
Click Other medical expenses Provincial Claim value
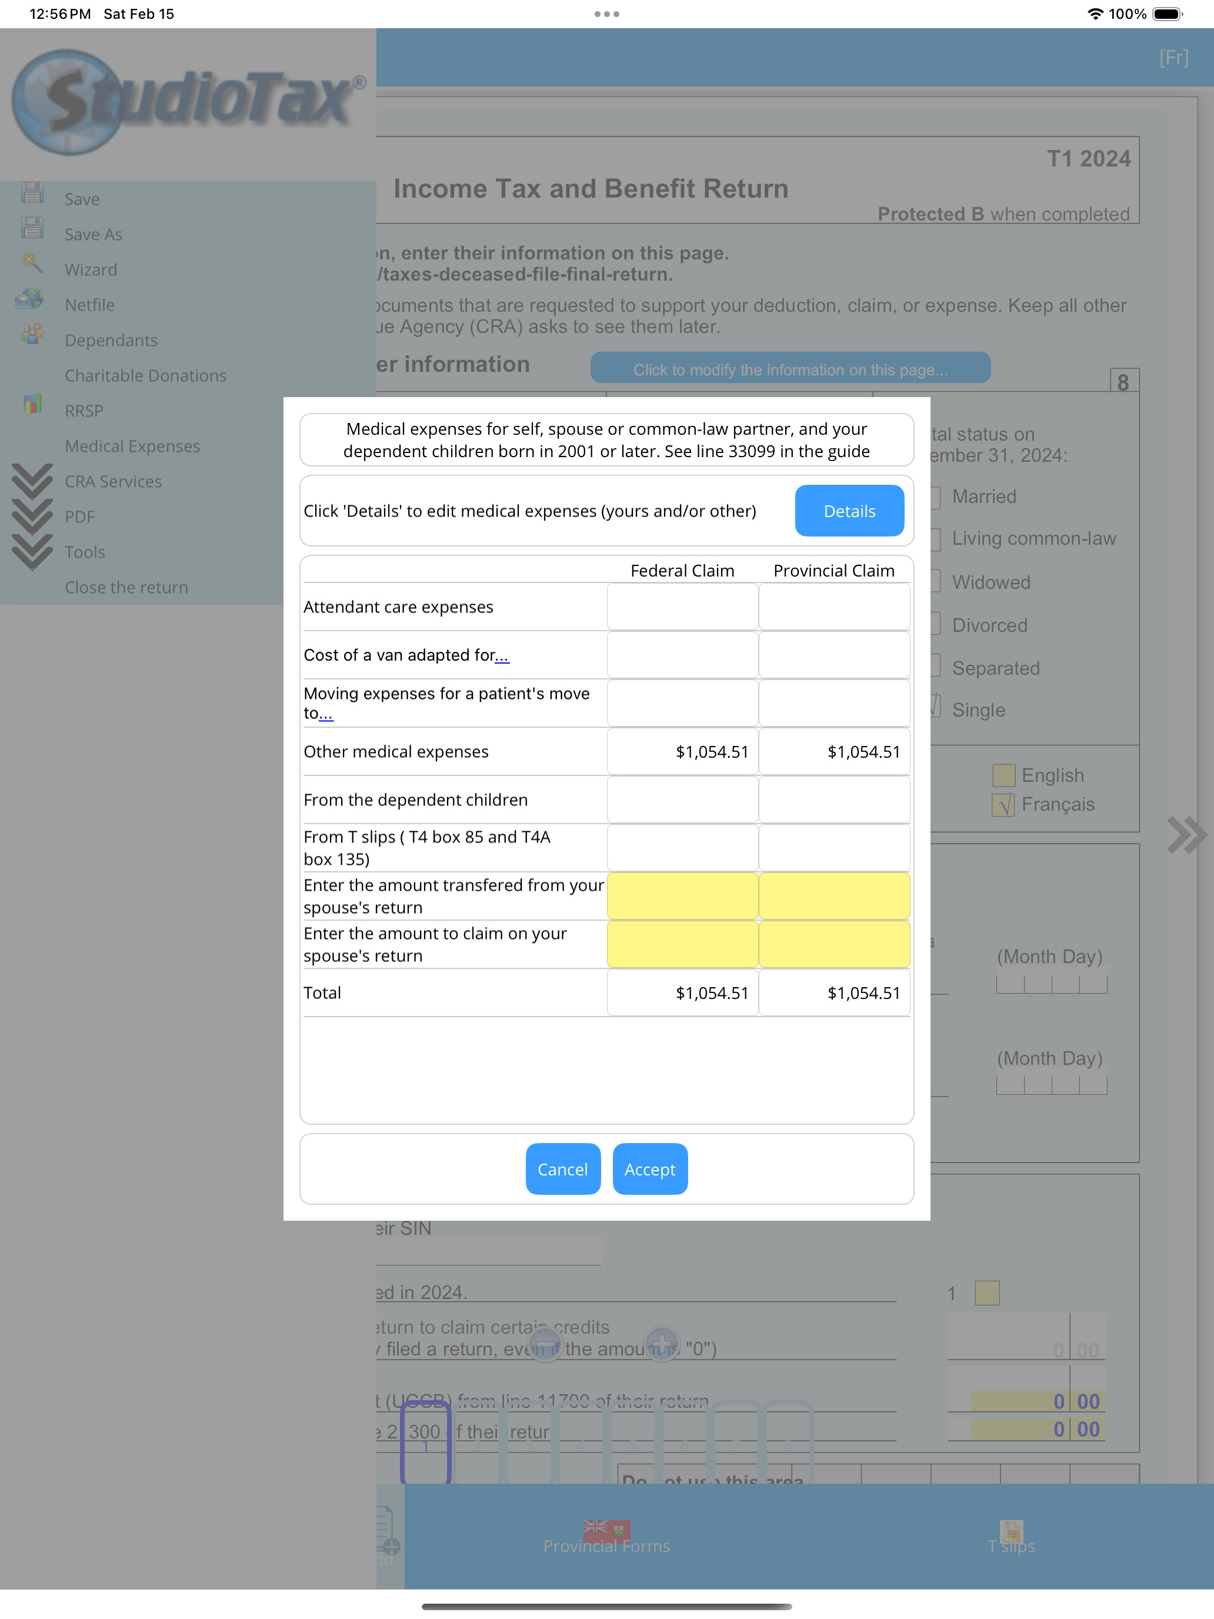(x=834, y=752)
